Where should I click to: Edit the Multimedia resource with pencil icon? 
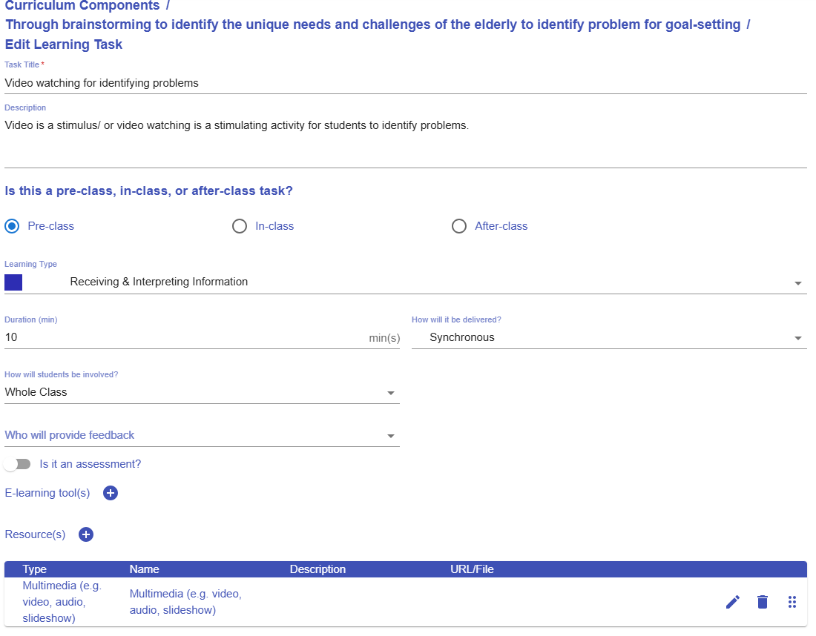point(732,602)
